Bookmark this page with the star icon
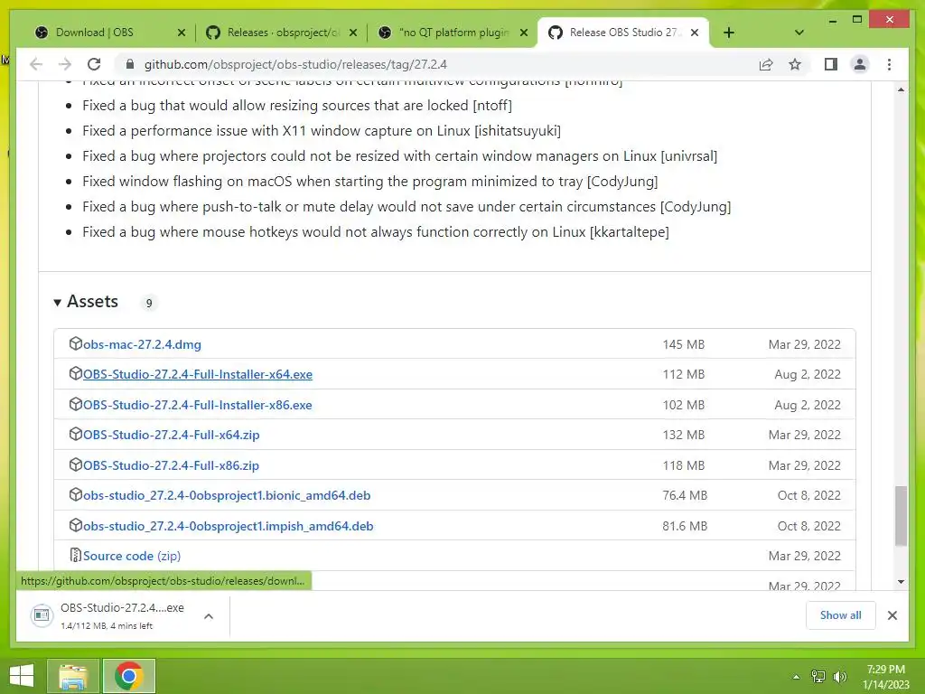The height and width of the screenshot is (694, 925). 795,64
